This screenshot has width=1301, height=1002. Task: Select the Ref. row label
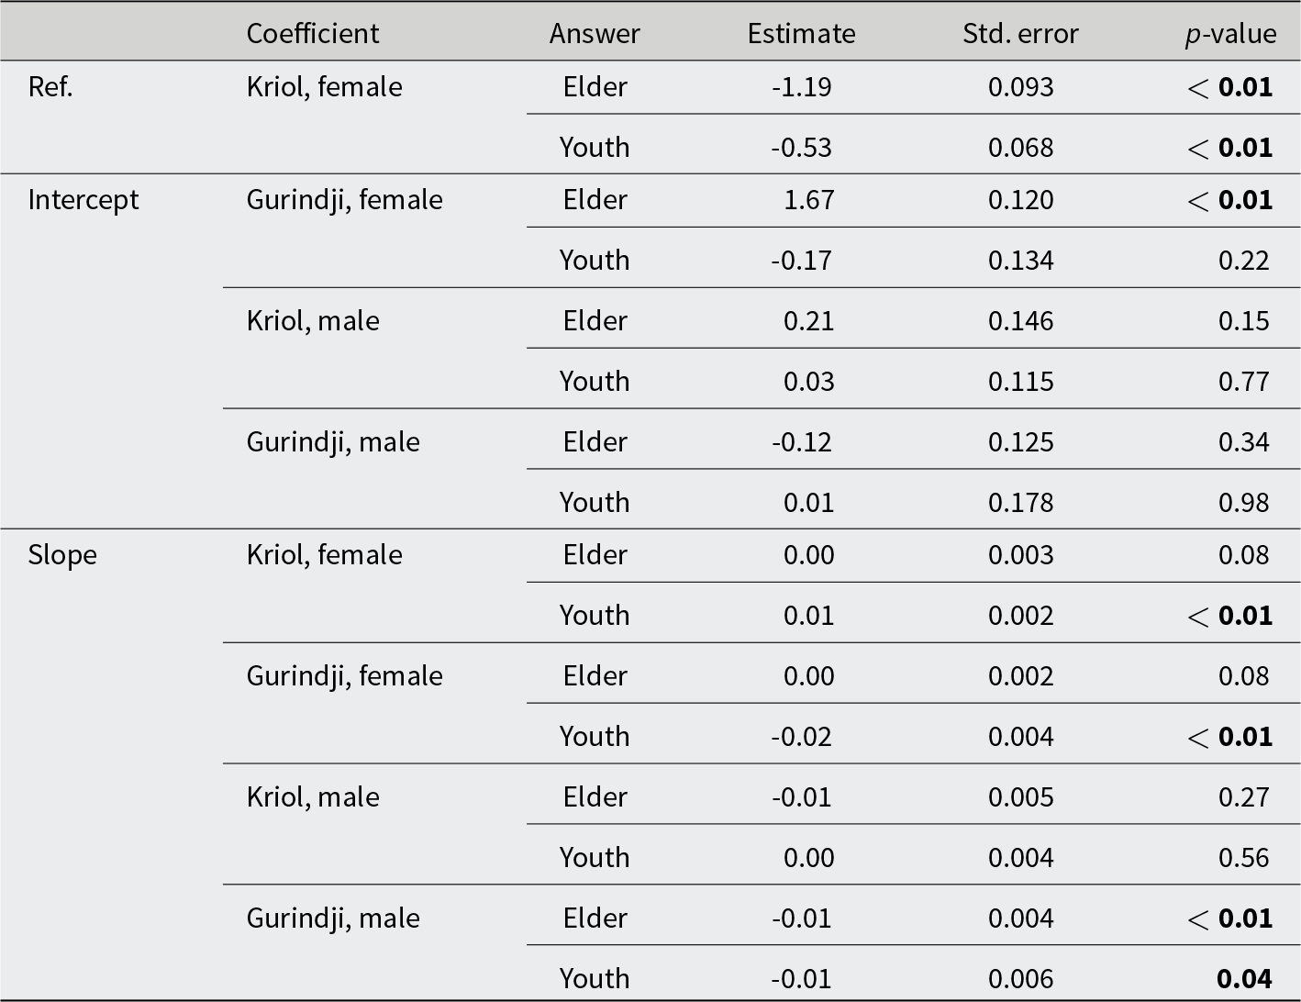pyautogui.click(x=50, y=86)
